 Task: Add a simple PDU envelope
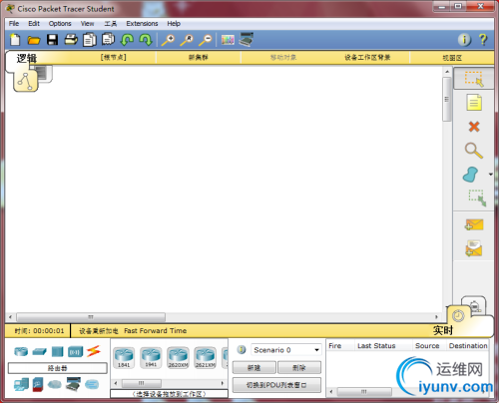474,224
